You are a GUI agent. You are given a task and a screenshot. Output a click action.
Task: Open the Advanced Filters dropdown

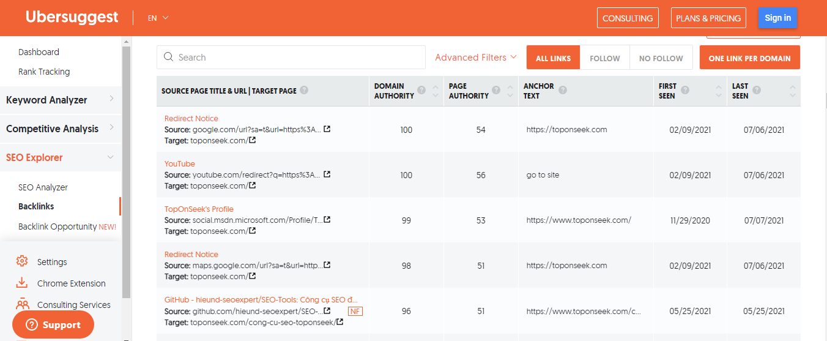click(476, 58)
